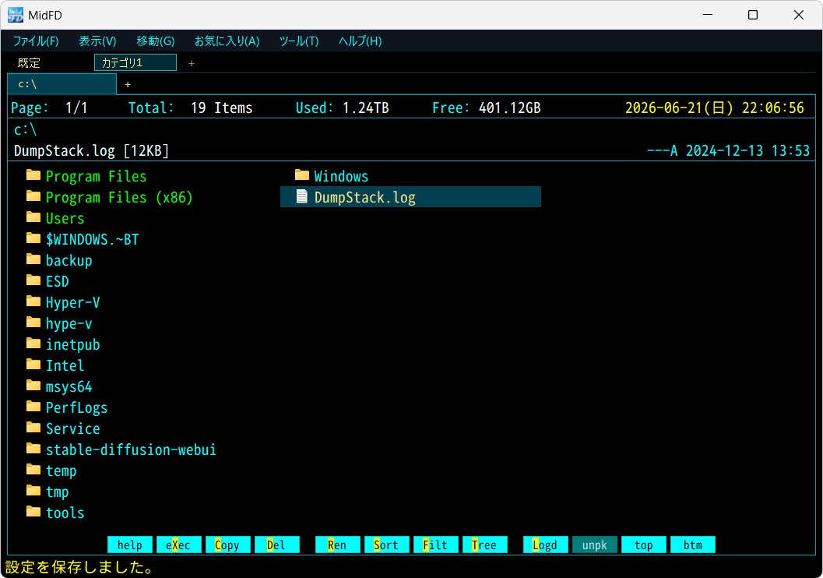Click the folder icon next to Windows

(302, 174)
